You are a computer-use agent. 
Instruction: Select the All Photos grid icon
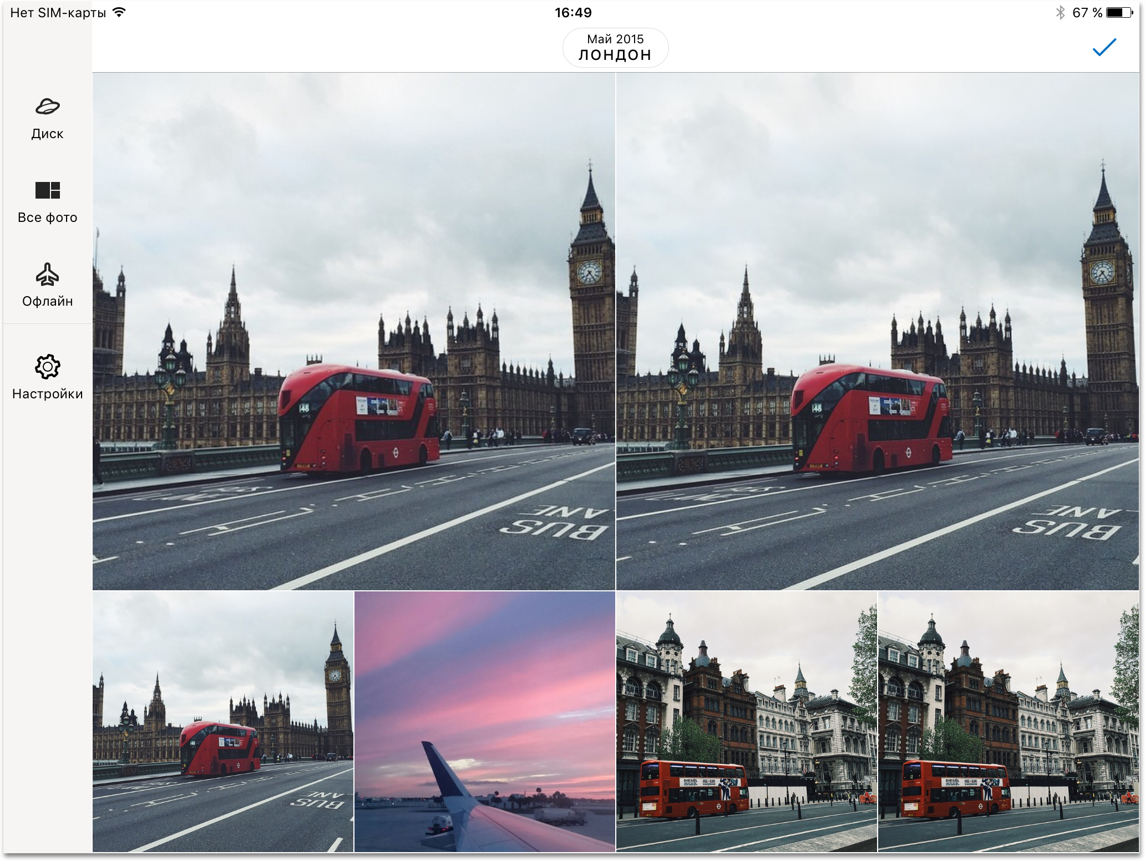[x=47, y=190]
